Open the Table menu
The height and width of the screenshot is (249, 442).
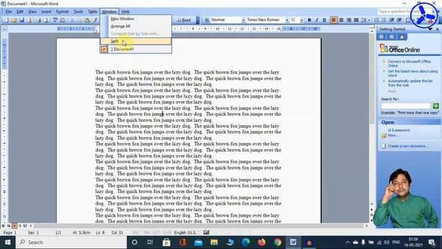point(93,12)
